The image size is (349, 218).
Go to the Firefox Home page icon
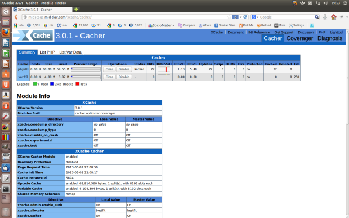pos(333,17)
